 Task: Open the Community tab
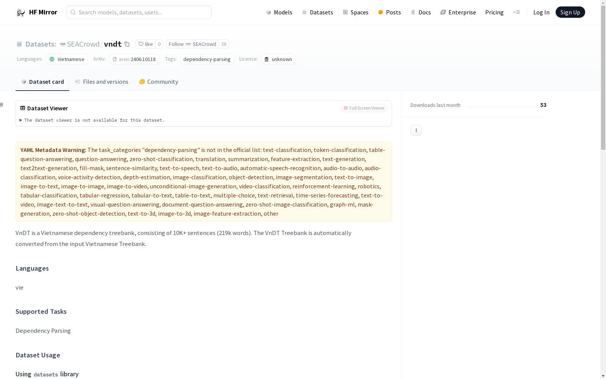pyautogui.click(x=158, y=82)
